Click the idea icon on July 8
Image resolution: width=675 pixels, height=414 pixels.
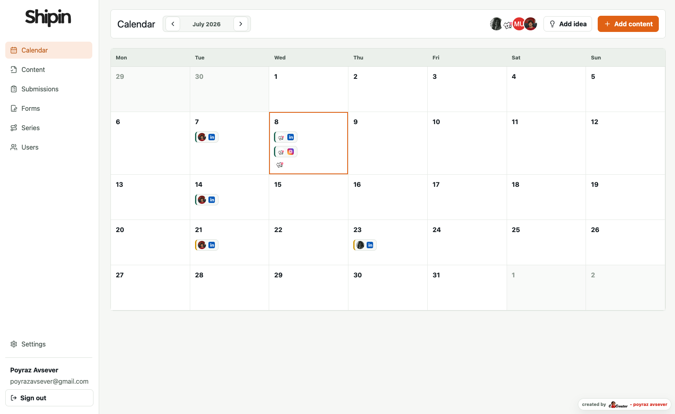280,165
